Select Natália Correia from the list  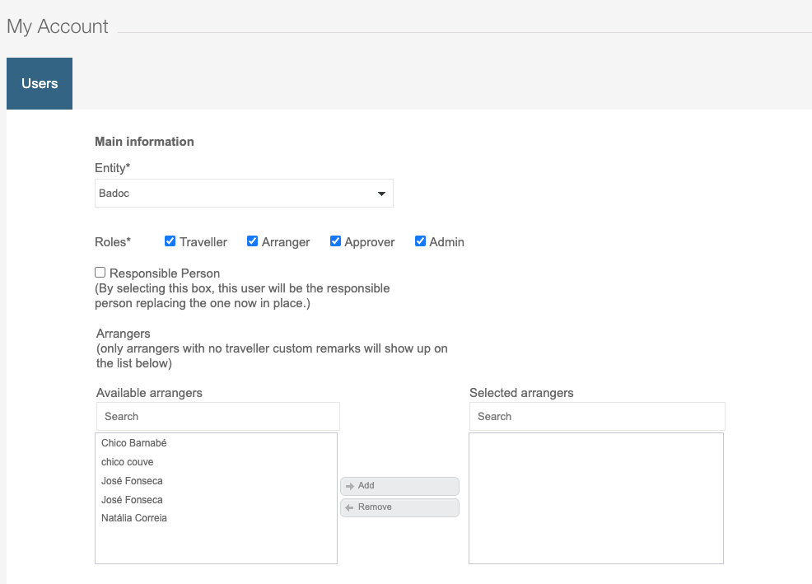[x=134, y=518]
